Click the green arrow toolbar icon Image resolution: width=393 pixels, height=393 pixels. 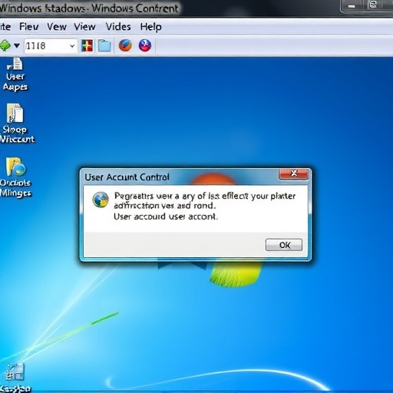pyautogui.click(x=5, y=46)
